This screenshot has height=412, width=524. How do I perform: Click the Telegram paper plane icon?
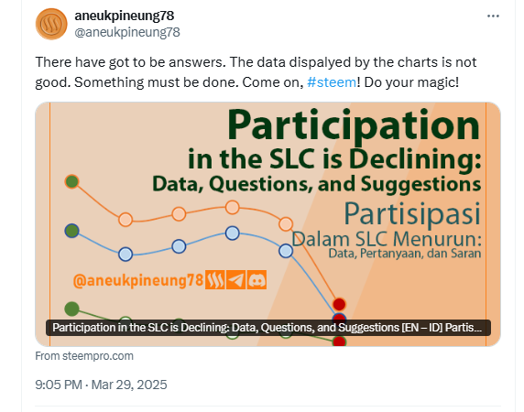[x=236, y=280]
